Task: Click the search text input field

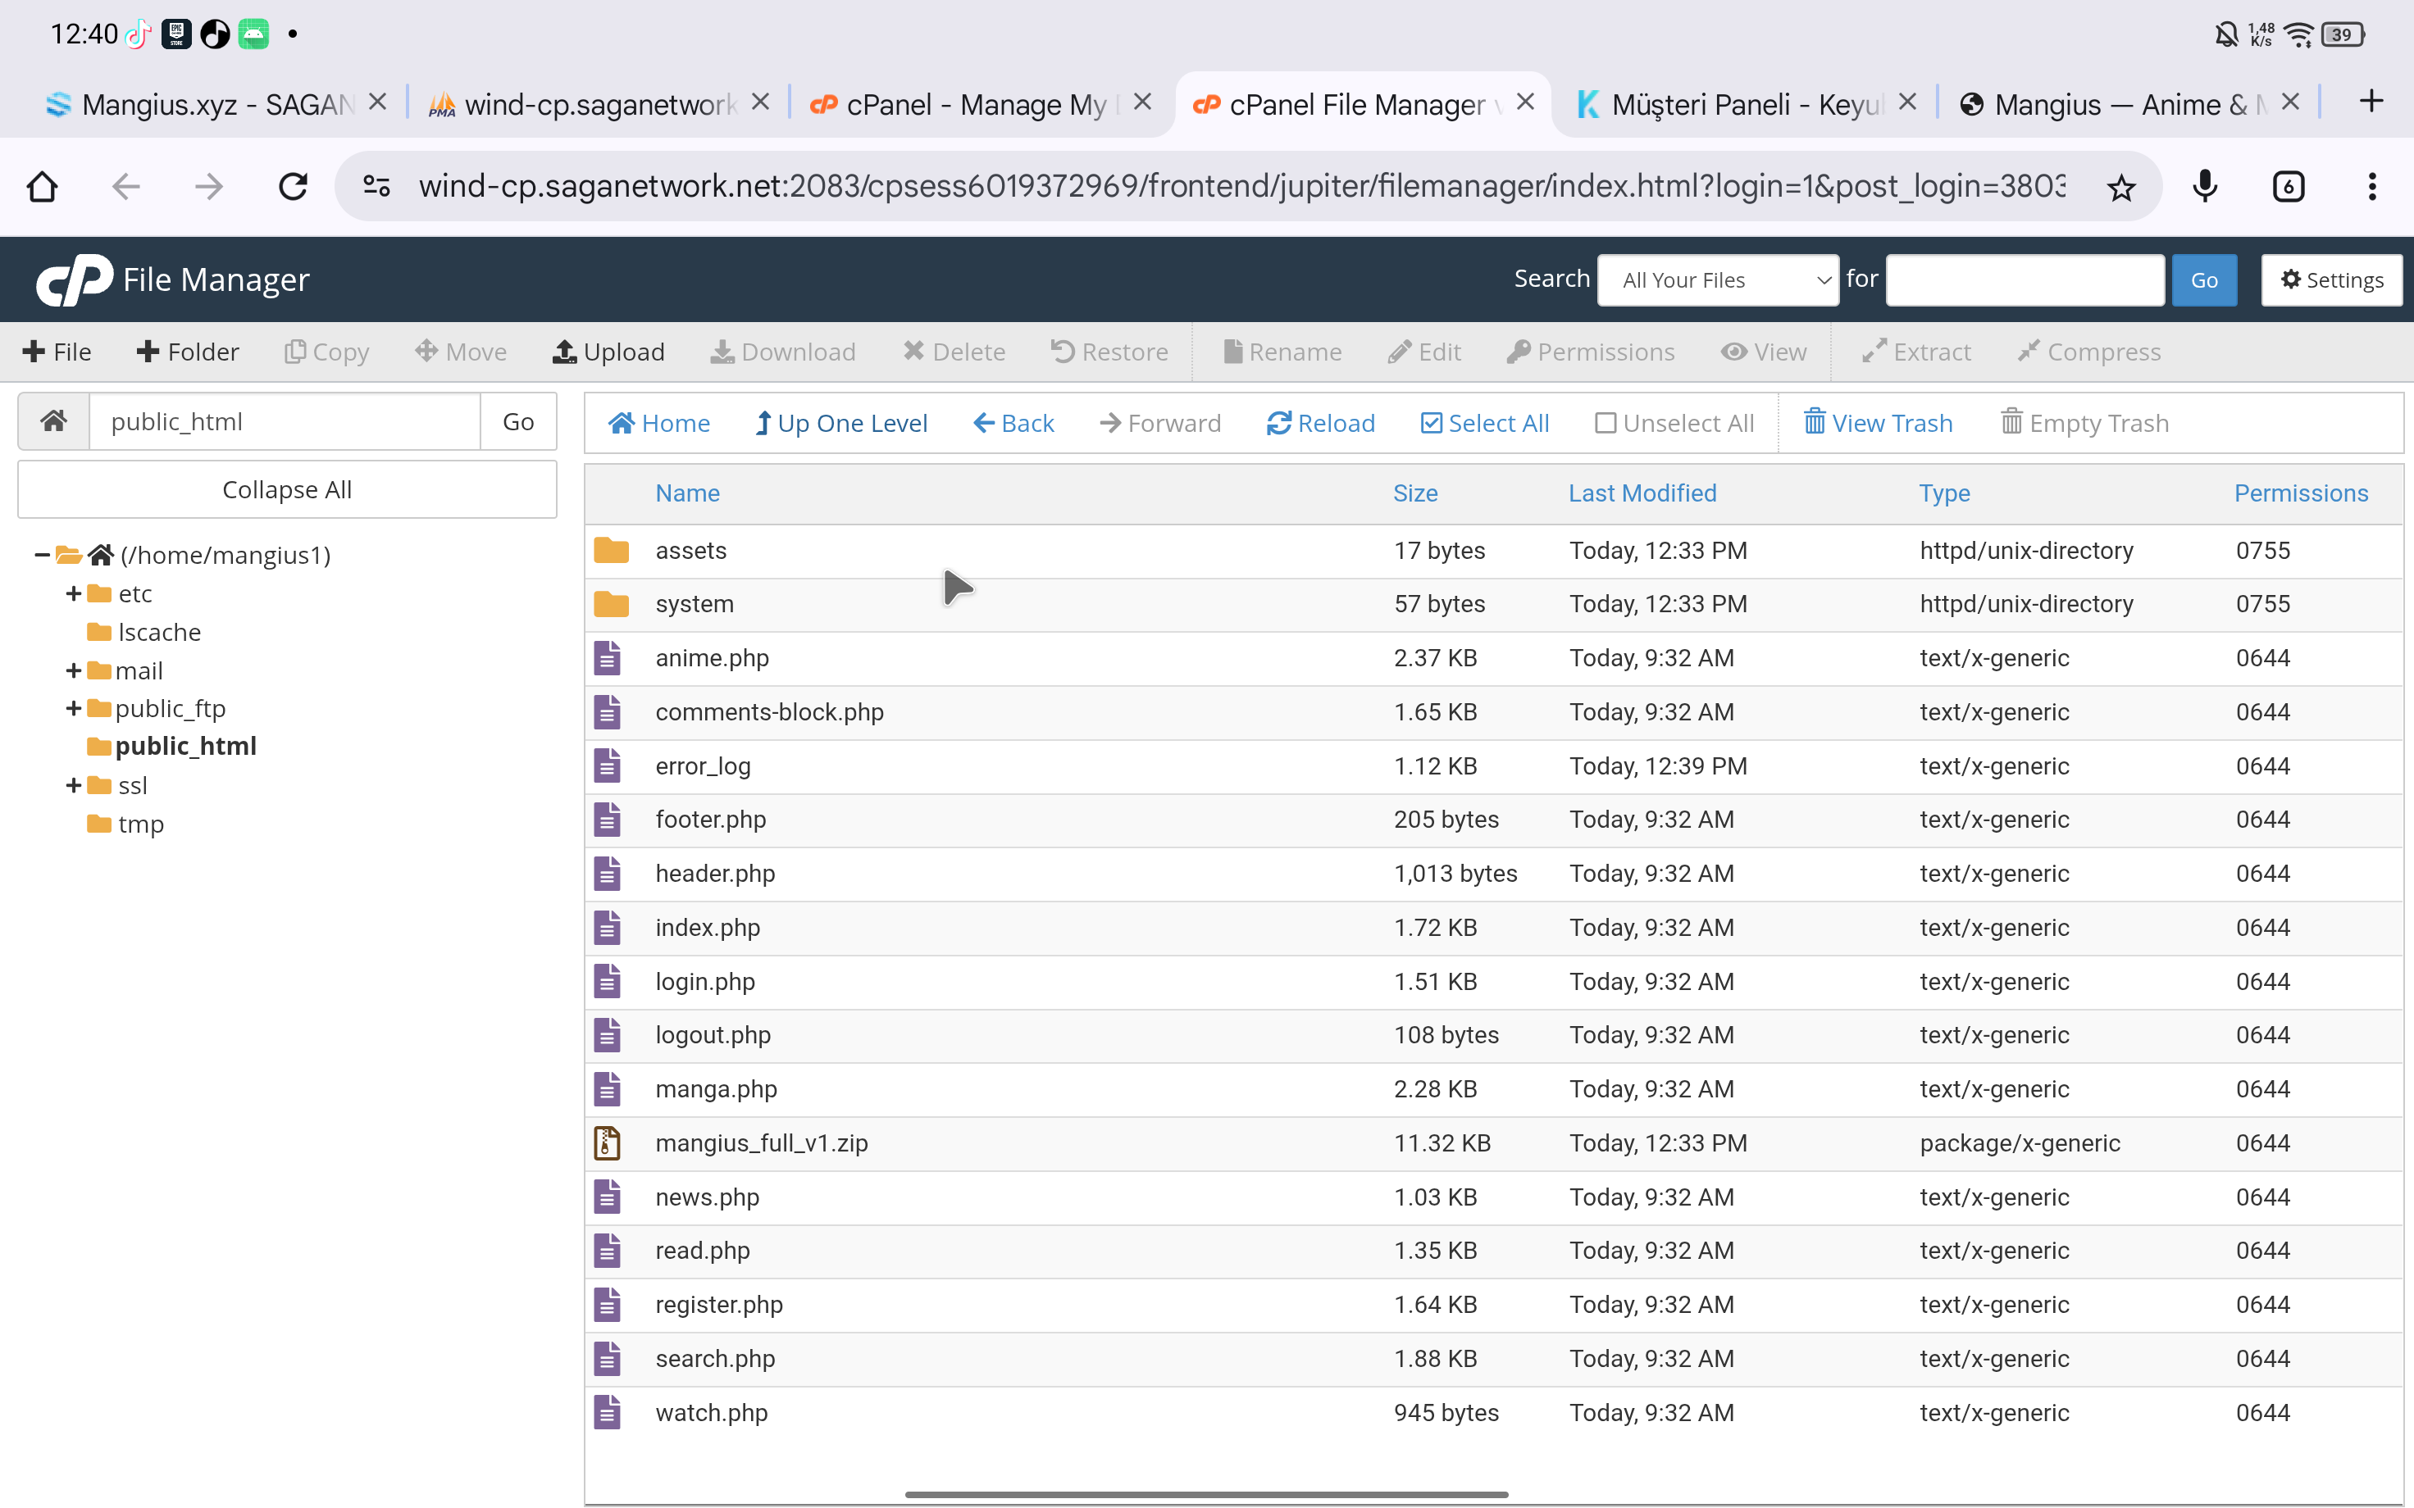Action: point(2024,280)
